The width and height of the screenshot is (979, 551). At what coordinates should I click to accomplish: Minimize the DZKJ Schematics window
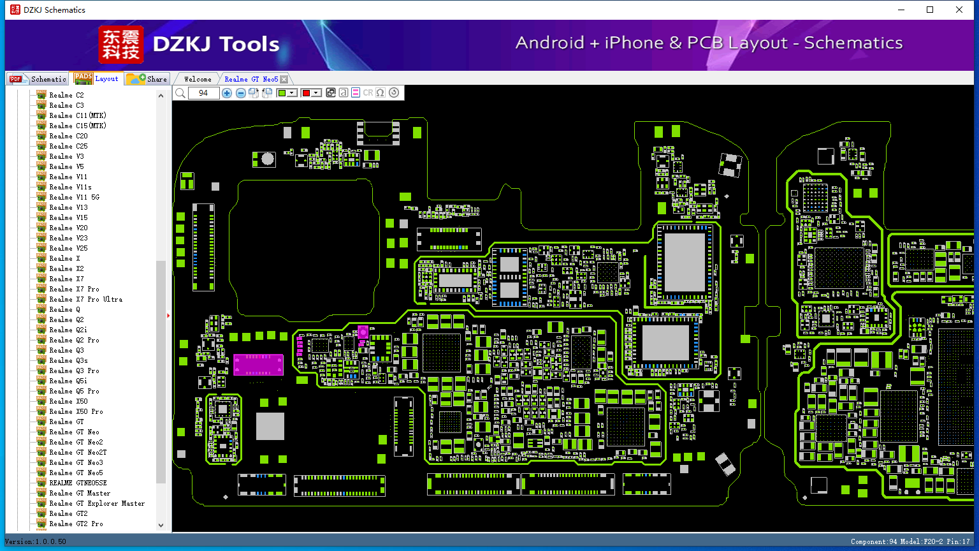(x=901, y=10)
